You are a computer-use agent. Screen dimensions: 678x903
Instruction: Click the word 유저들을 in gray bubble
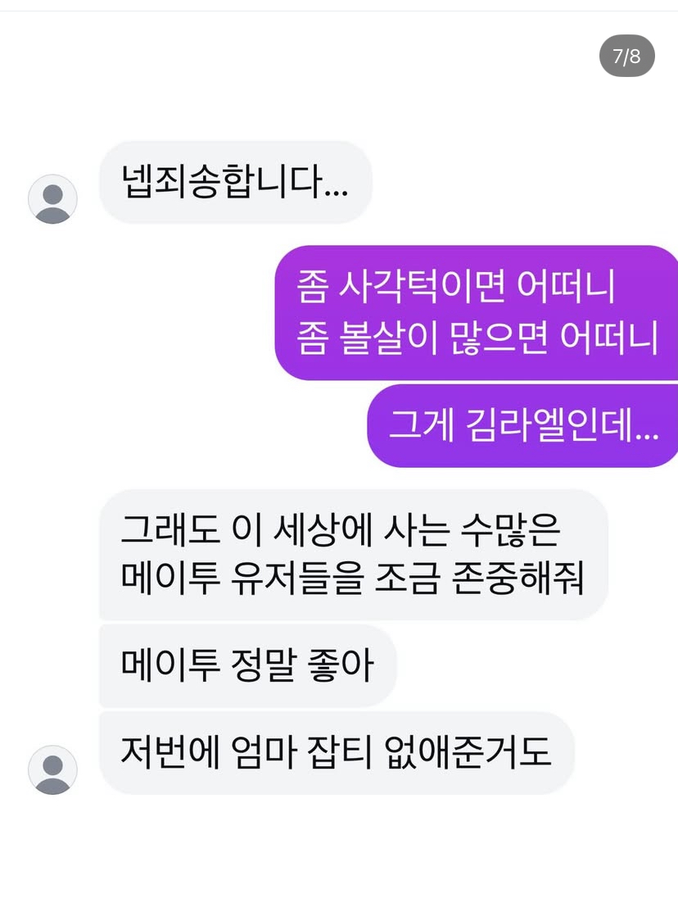[x=297, y=579]
